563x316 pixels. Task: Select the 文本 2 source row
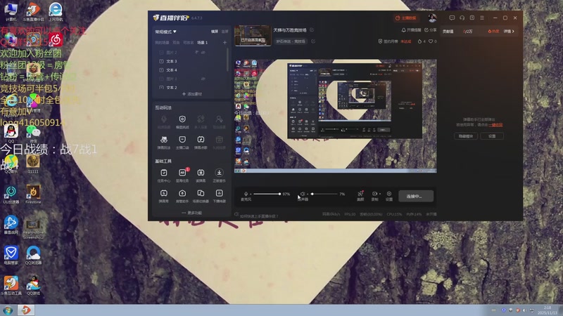point(191,87)
